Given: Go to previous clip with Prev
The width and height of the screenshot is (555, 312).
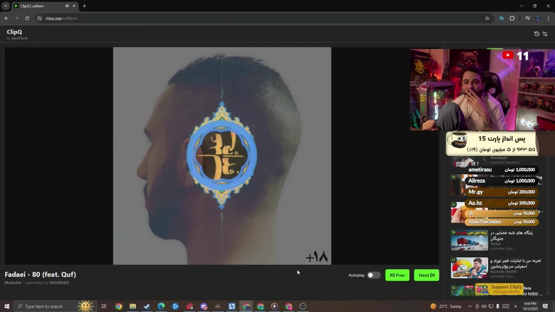Looking at the screenshot, I should click(397, 275).
